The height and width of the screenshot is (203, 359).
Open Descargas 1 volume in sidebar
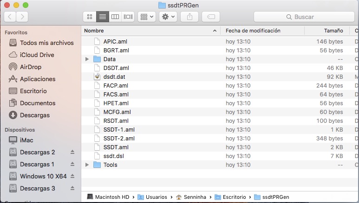pos(32,164)
